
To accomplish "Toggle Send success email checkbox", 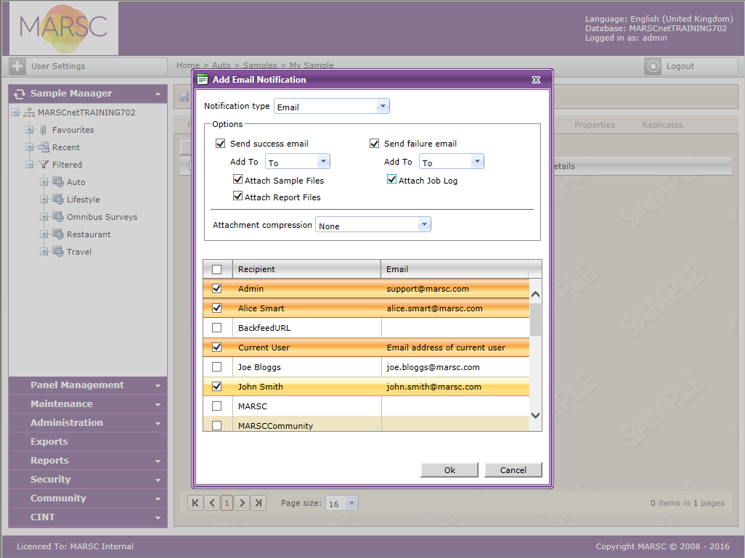I will pyautogui.click(x=221, y=144).
